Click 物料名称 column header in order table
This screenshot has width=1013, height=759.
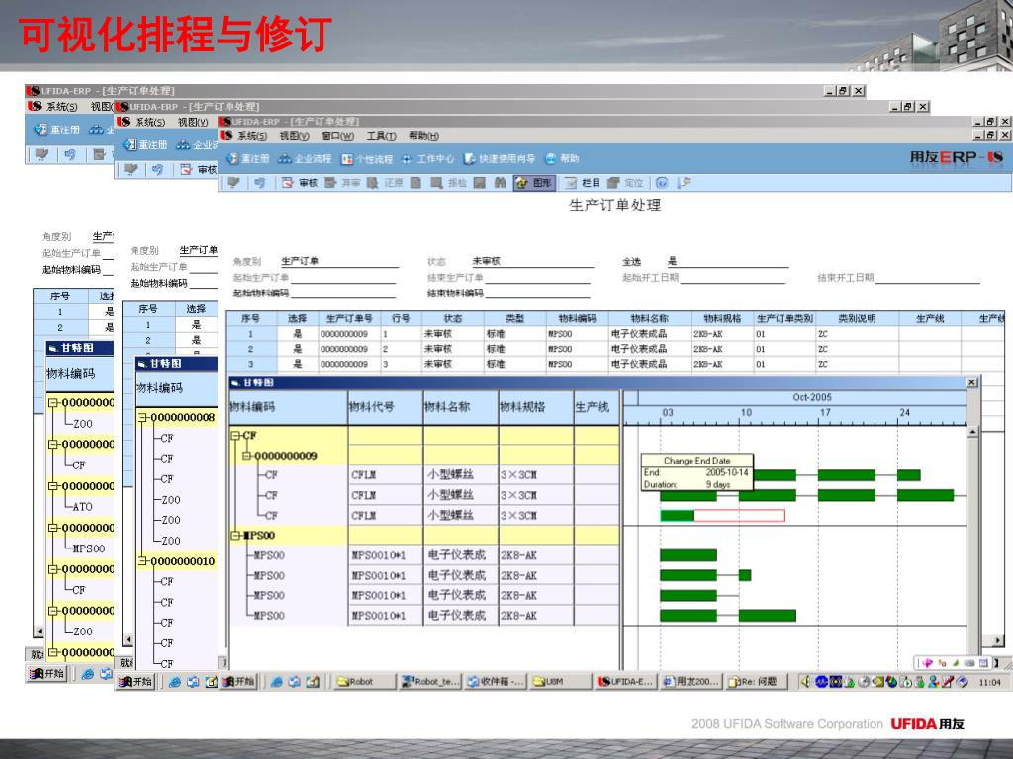coord(649,319)
